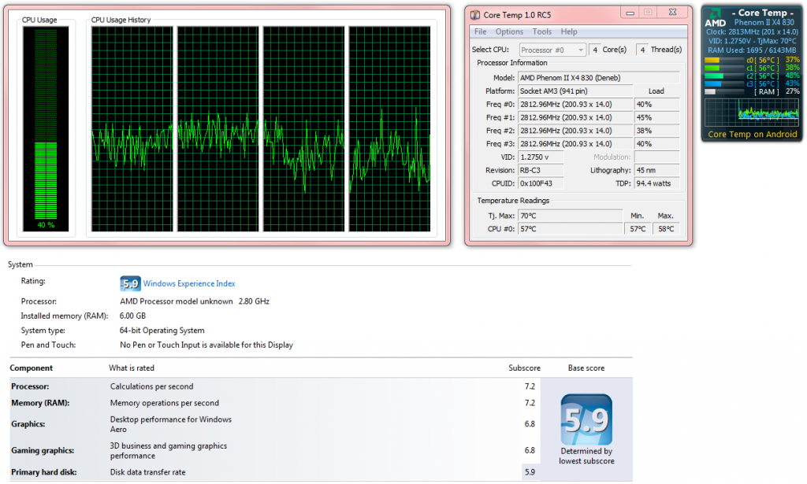Click the Core Temp title bar app icon
807x484 pixels.
[474, 15]
